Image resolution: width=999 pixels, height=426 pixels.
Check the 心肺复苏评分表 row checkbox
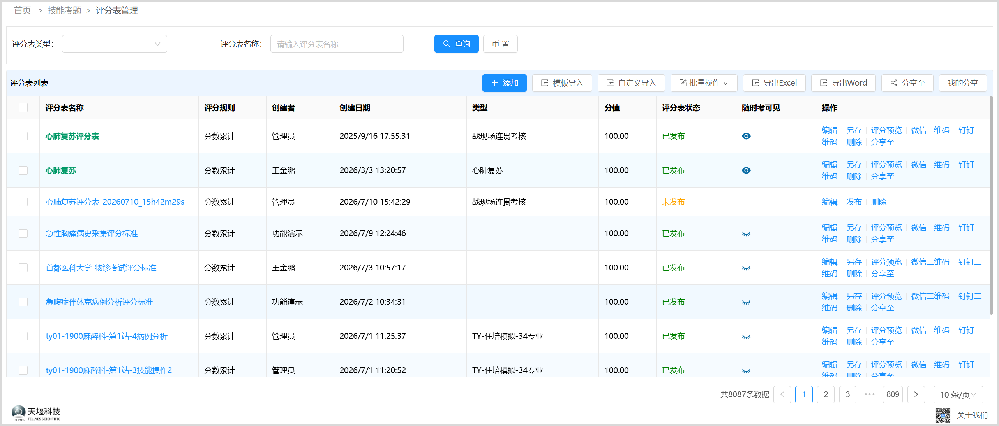23,136
